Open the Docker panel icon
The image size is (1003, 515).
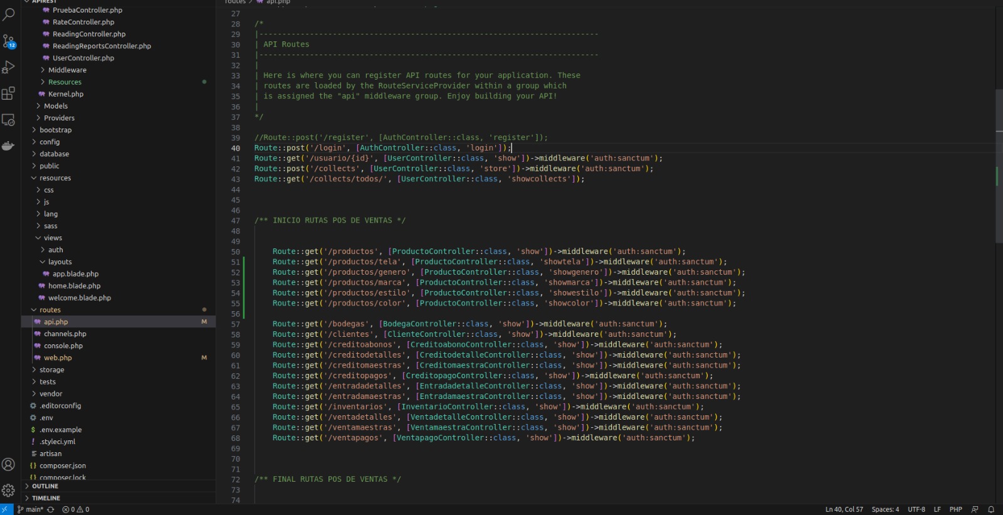(x=9, y=146)
